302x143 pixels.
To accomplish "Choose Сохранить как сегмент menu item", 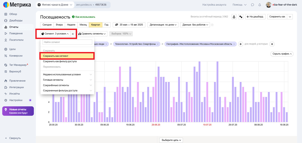I will click(x=67, y=56).
